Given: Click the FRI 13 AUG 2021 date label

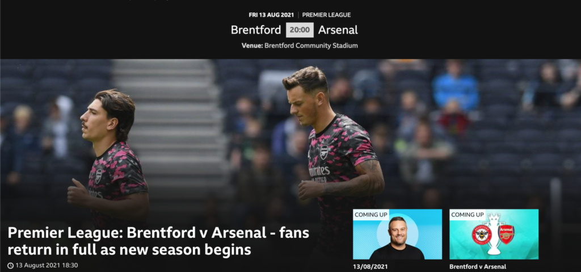Looking at the screenshot, I should pos(271,15).
